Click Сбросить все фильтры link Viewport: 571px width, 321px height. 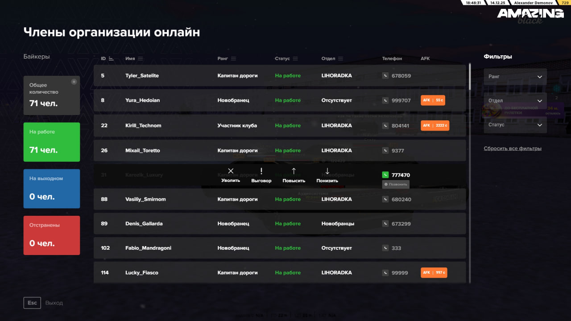(513, 148)
